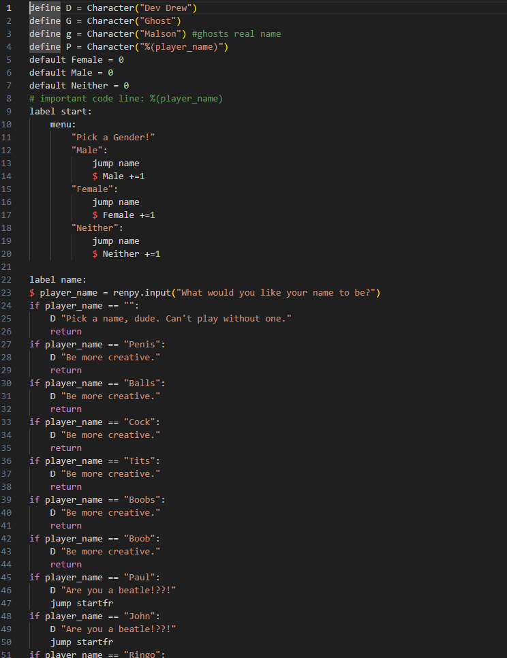507x658 pixels.
Task: Click the '#ghosts real name' comment
Action: (x=236, y=33)
